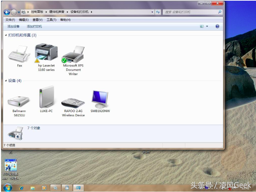This screenshot has width=256, height=192.
Task: Click the 添加打印机 button
Action: point(34,26)
